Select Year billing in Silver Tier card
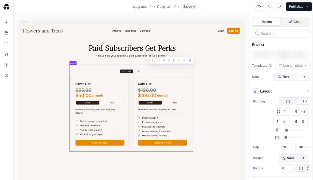 pyautogui.click(x=112, y=103)
